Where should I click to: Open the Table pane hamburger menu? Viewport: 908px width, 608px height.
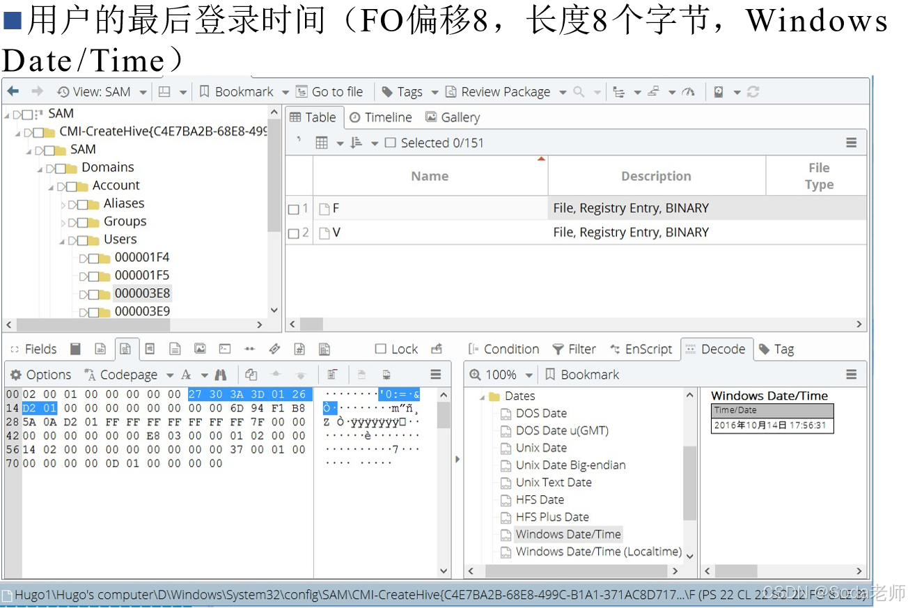pos(851,143)
